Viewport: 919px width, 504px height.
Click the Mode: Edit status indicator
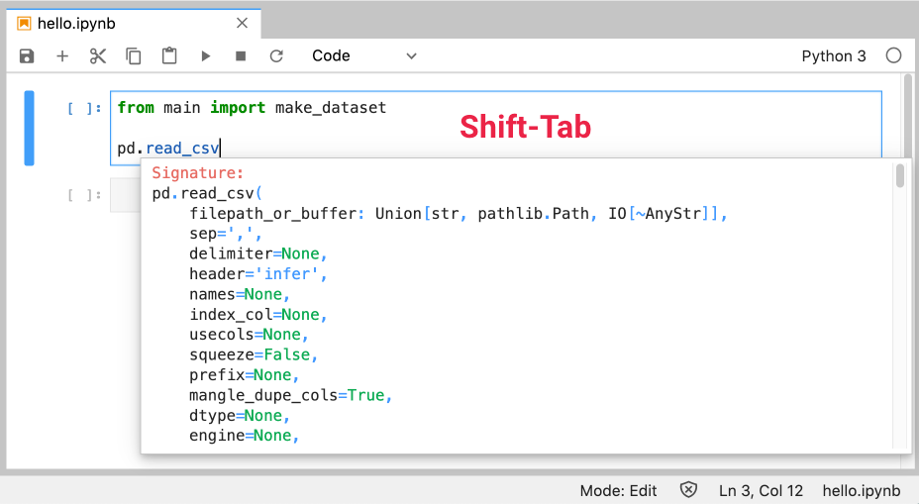click(x=618, y=490)
